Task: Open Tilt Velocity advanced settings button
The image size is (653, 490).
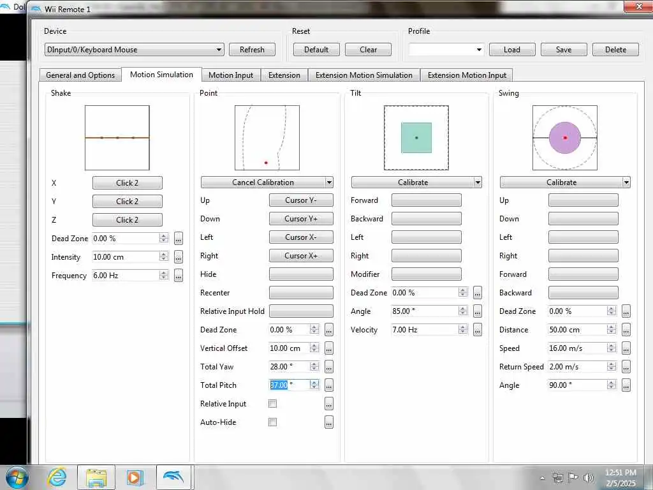Action: pyautogui.click(x=478, y=330)
